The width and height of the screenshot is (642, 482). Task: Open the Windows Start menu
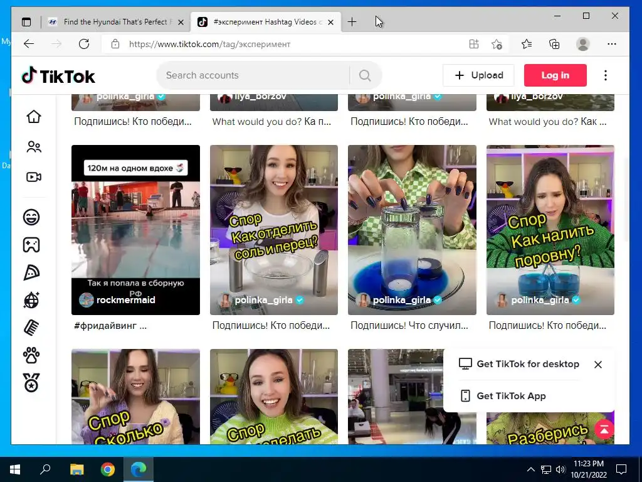point(15,469)
